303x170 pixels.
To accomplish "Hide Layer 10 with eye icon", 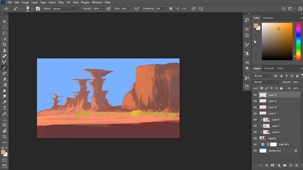I will coord(255,107).
